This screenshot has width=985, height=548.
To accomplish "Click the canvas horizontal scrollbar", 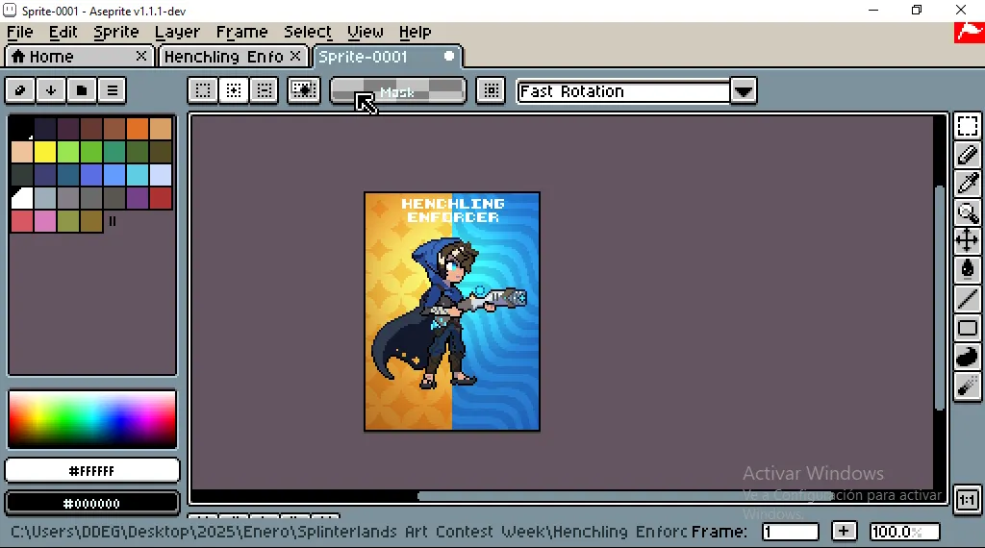I will coord(625,496).
